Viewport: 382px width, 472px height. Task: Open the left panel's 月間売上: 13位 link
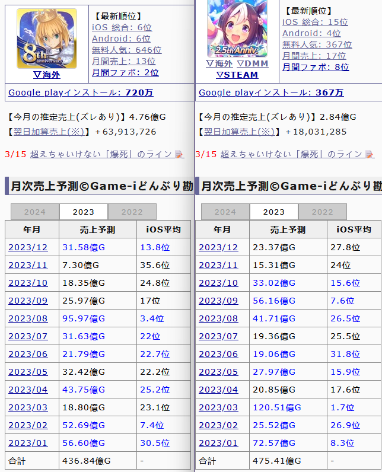coord(124,61)
